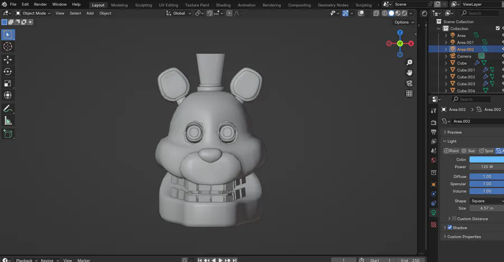The height and width of the screenshot is (262, 504).
Task: Collapse the Light panel
Action: tap(451, 141)
